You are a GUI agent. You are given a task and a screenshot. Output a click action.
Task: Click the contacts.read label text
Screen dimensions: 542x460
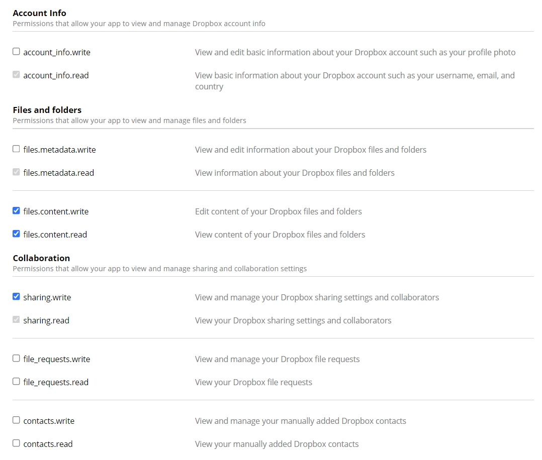coord(48,444)
